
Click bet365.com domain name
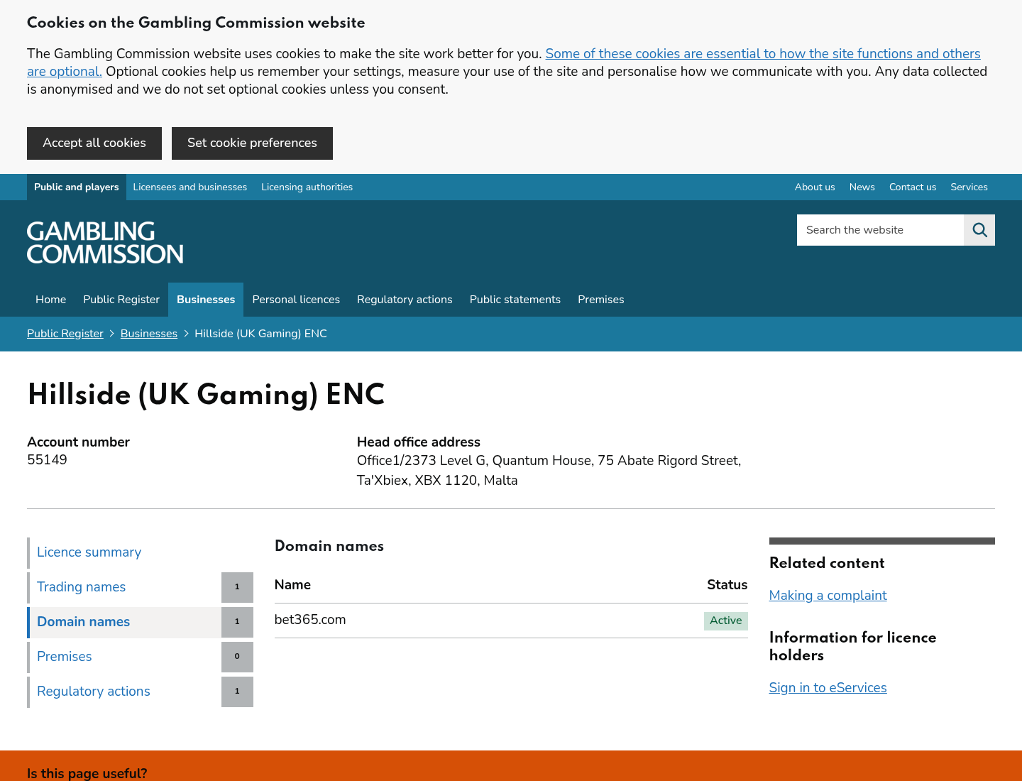tap(310, 620)
